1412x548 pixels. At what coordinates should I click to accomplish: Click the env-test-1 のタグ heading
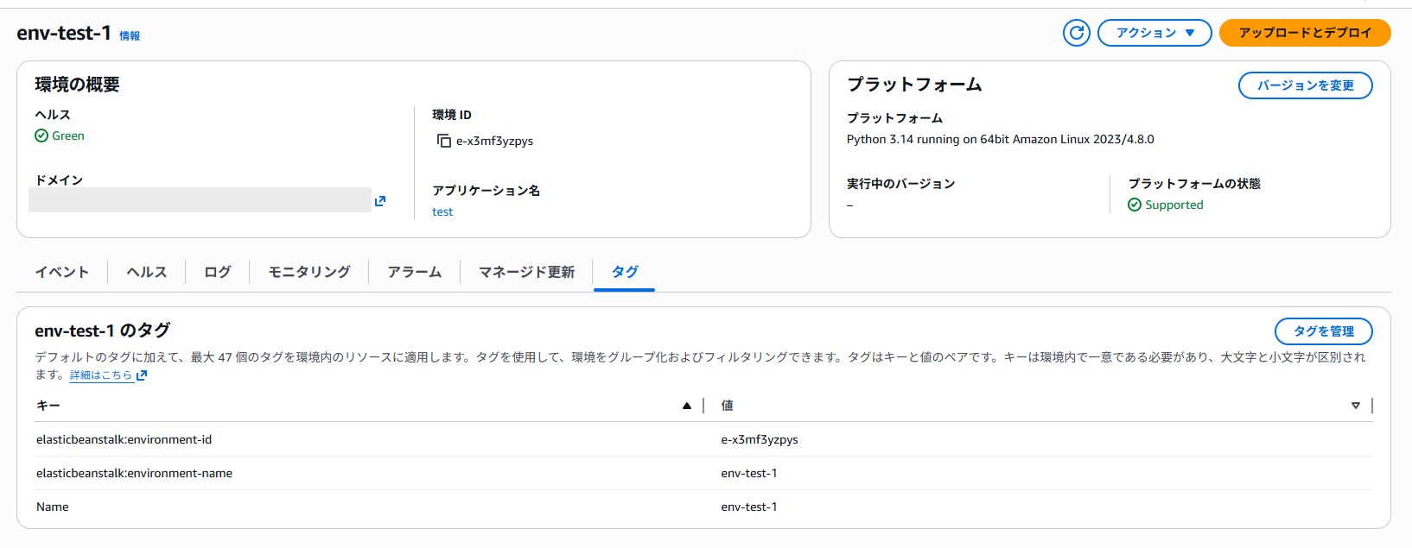click(103, 331)
